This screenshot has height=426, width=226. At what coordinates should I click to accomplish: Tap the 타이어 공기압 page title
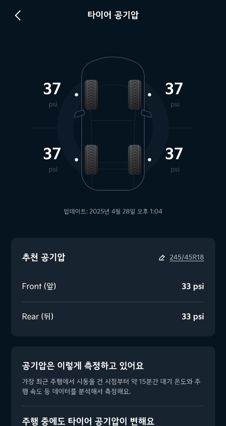click(x=113, y=15)
